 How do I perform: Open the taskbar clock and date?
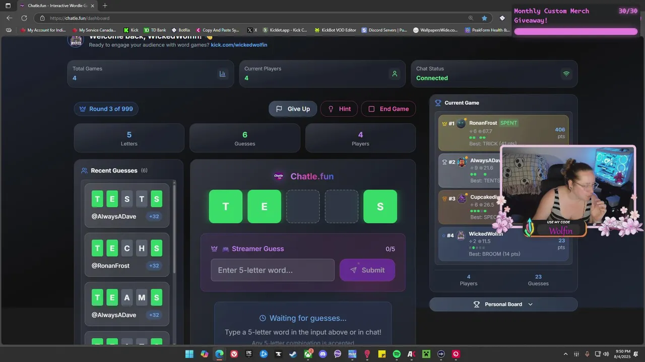[x=622, y=354]
